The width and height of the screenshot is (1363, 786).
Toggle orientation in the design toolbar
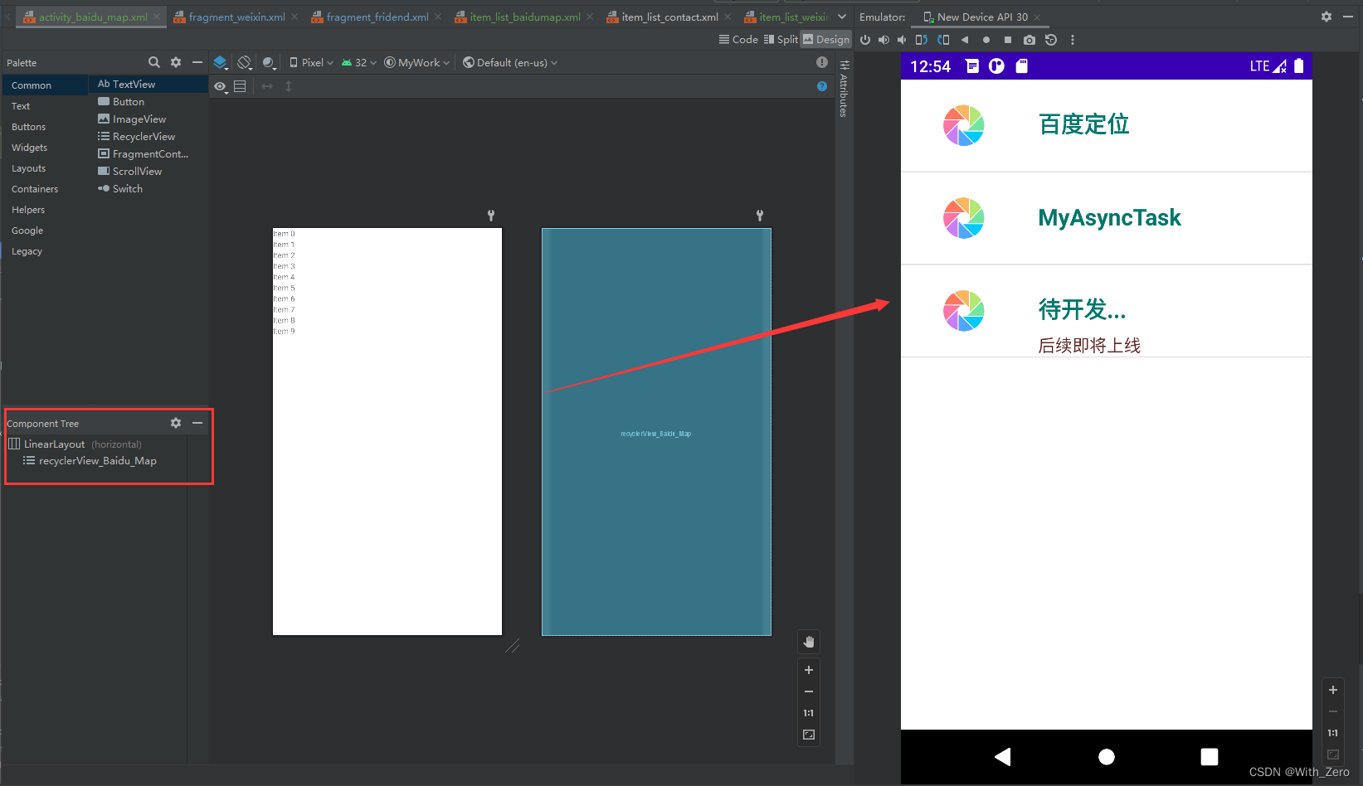tap(244, 62)
